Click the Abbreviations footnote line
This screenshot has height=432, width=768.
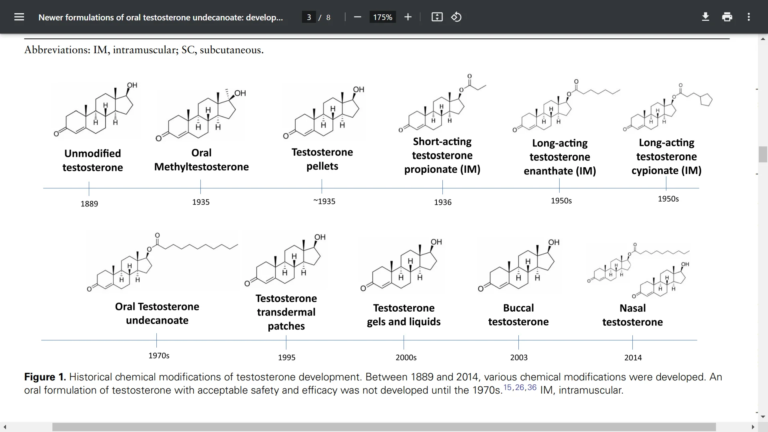pos(144,50)
